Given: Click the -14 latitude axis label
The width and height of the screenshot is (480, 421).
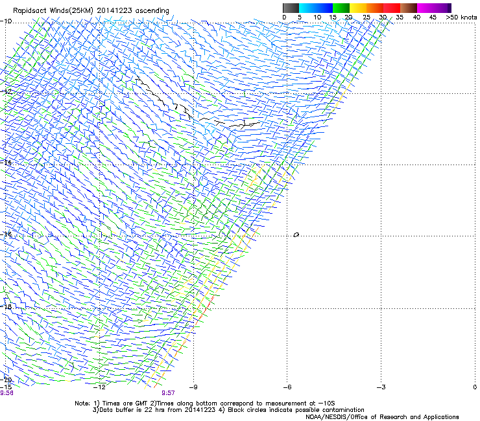Looking at the screenshot, I should coord(6,163).
